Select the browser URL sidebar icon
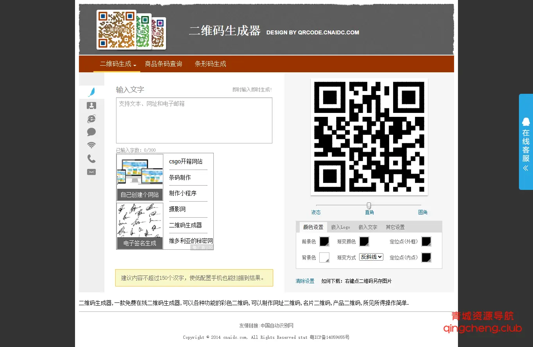Viewport: 533px width, 347px height. [91, 119]
